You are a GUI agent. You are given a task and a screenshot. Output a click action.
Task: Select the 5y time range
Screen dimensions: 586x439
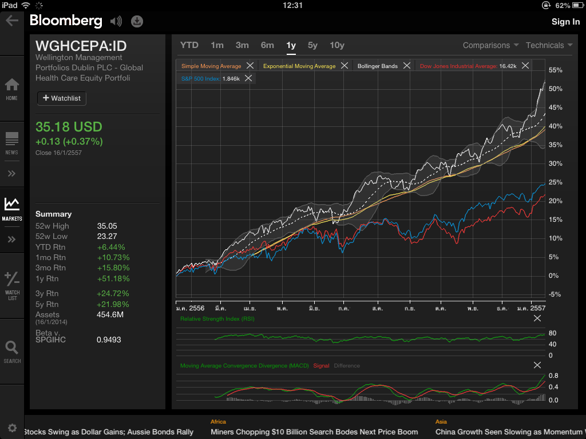pos(312,45)
